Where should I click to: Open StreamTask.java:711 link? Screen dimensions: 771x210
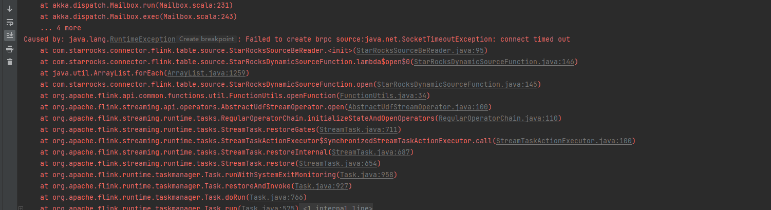pos(358,129)
